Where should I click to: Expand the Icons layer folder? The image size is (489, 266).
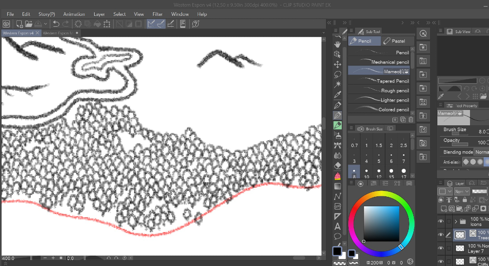click(456, 222)
